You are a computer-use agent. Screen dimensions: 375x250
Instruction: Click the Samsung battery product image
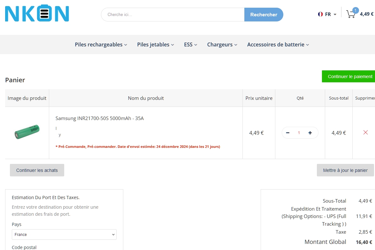click(x=27, y=132)
